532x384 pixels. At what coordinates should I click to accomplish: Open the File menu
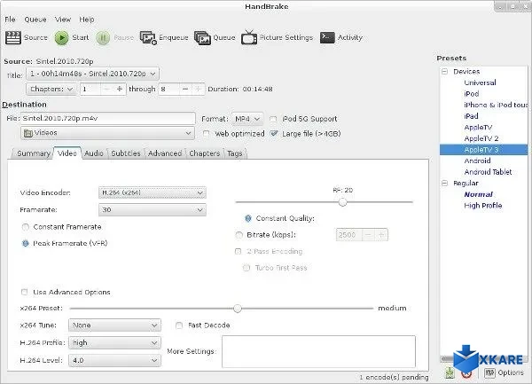10,20
